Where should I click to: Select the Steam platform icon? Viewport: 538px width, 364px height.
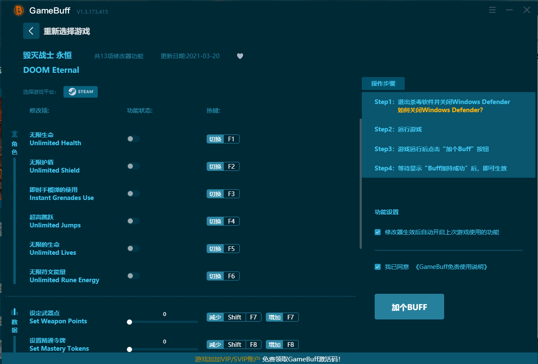click(x=81, y=92)
